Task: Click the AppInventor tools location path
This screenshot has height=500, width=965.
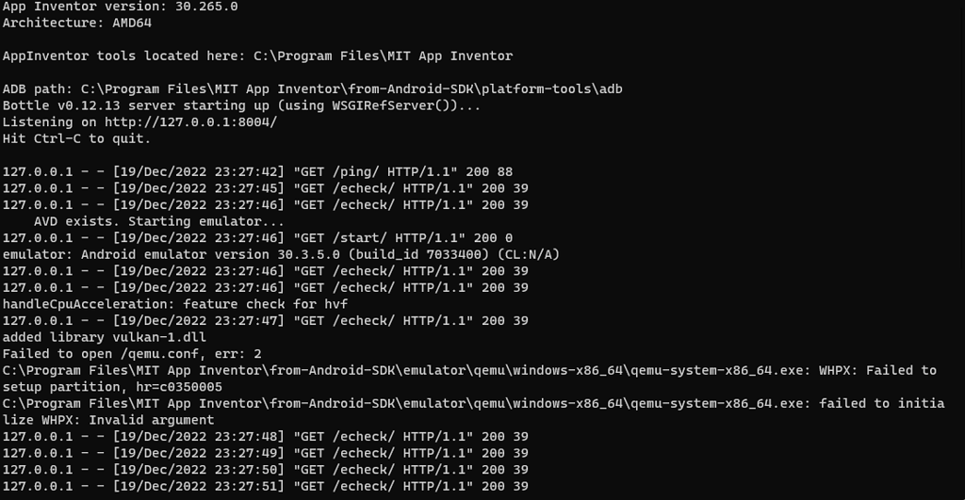Action: pyautogui.click(x=383, y=56)
